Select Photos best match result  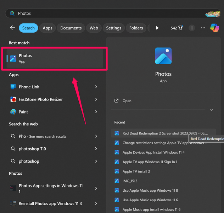[55, 58]
